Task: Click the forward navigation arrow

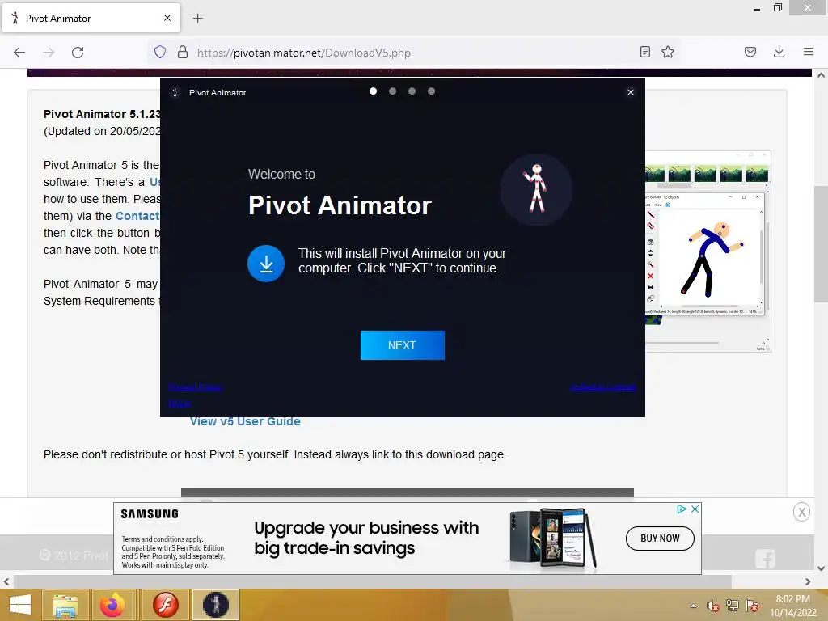Action: 49,53
